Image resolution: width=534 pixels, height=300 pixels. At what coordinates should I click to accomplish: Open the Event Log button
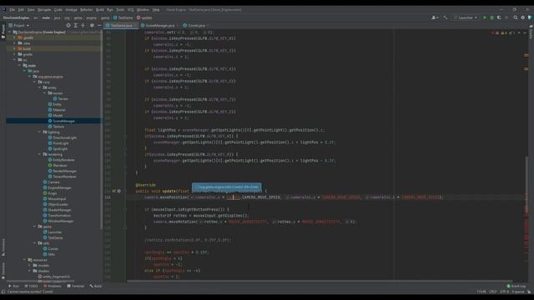(516, 286)
